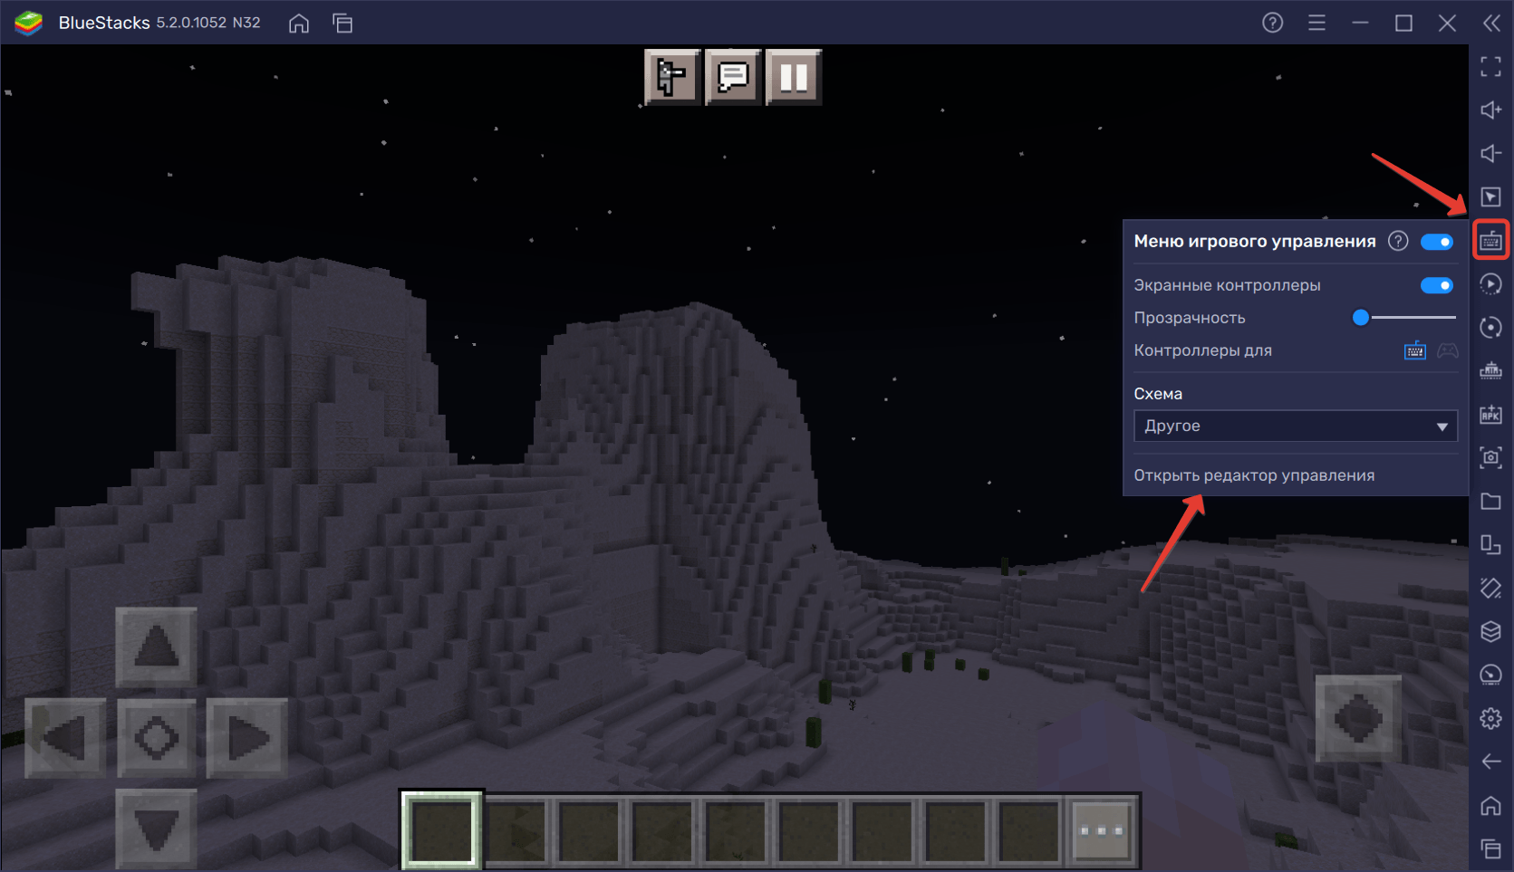The height and width of the screenshot is (872, 1514).
Task: Pause the game with the pause button
Action: pyautogui.click(x=794, y=77)
